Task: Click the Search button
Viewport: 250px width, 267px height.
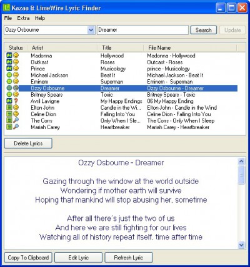Action: (x=204, y=30)
